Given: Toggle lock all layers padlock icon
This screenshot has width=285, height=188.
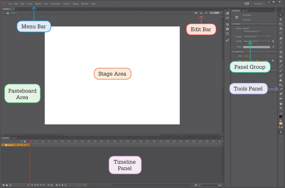Looking at the screenshot, I should click(x=25, y=141).
